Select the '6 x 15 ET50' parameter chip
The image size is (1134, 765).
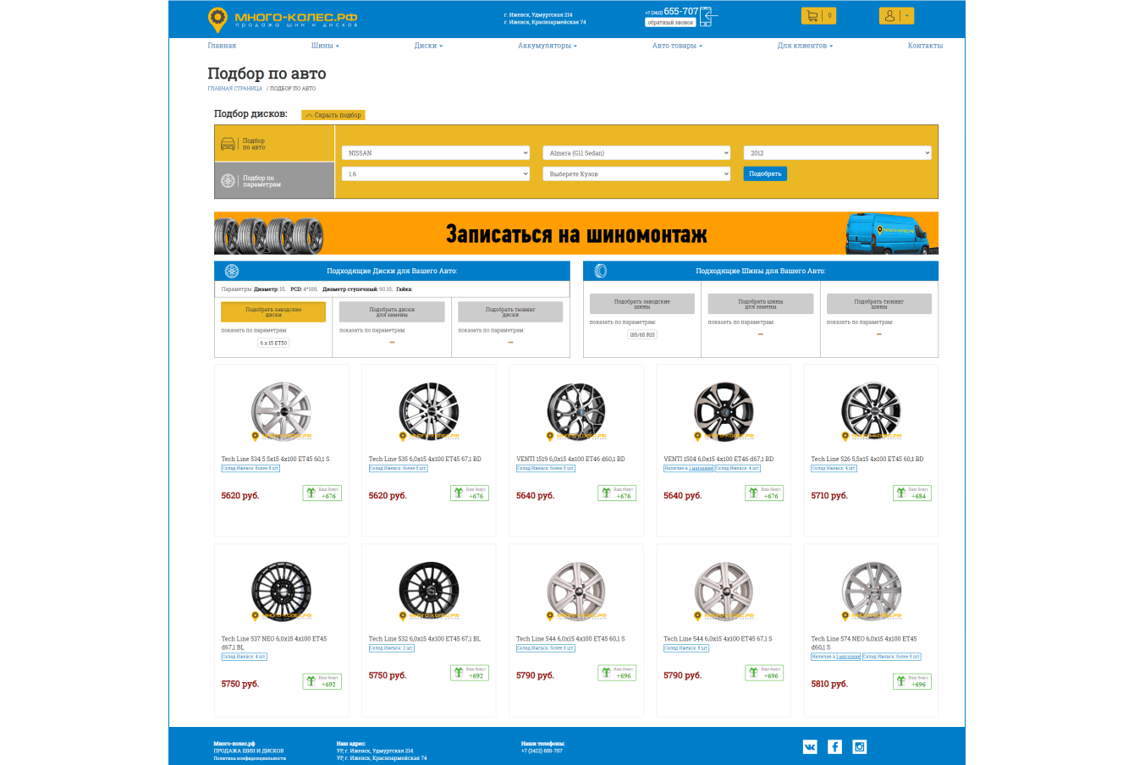tap(273, 344)
